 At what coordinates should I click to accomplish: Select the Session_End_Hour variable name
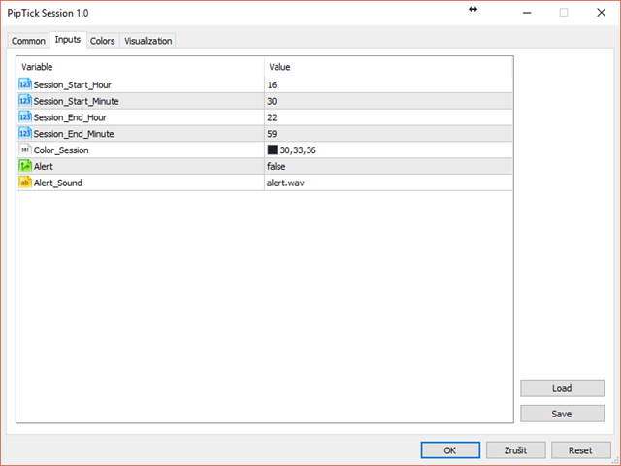click(70, 117)
